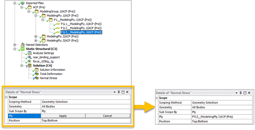Select Analysis Settings in the tree
Viewport: 255px width, 130px height.
pyautogui.click(x=44, y=53)
